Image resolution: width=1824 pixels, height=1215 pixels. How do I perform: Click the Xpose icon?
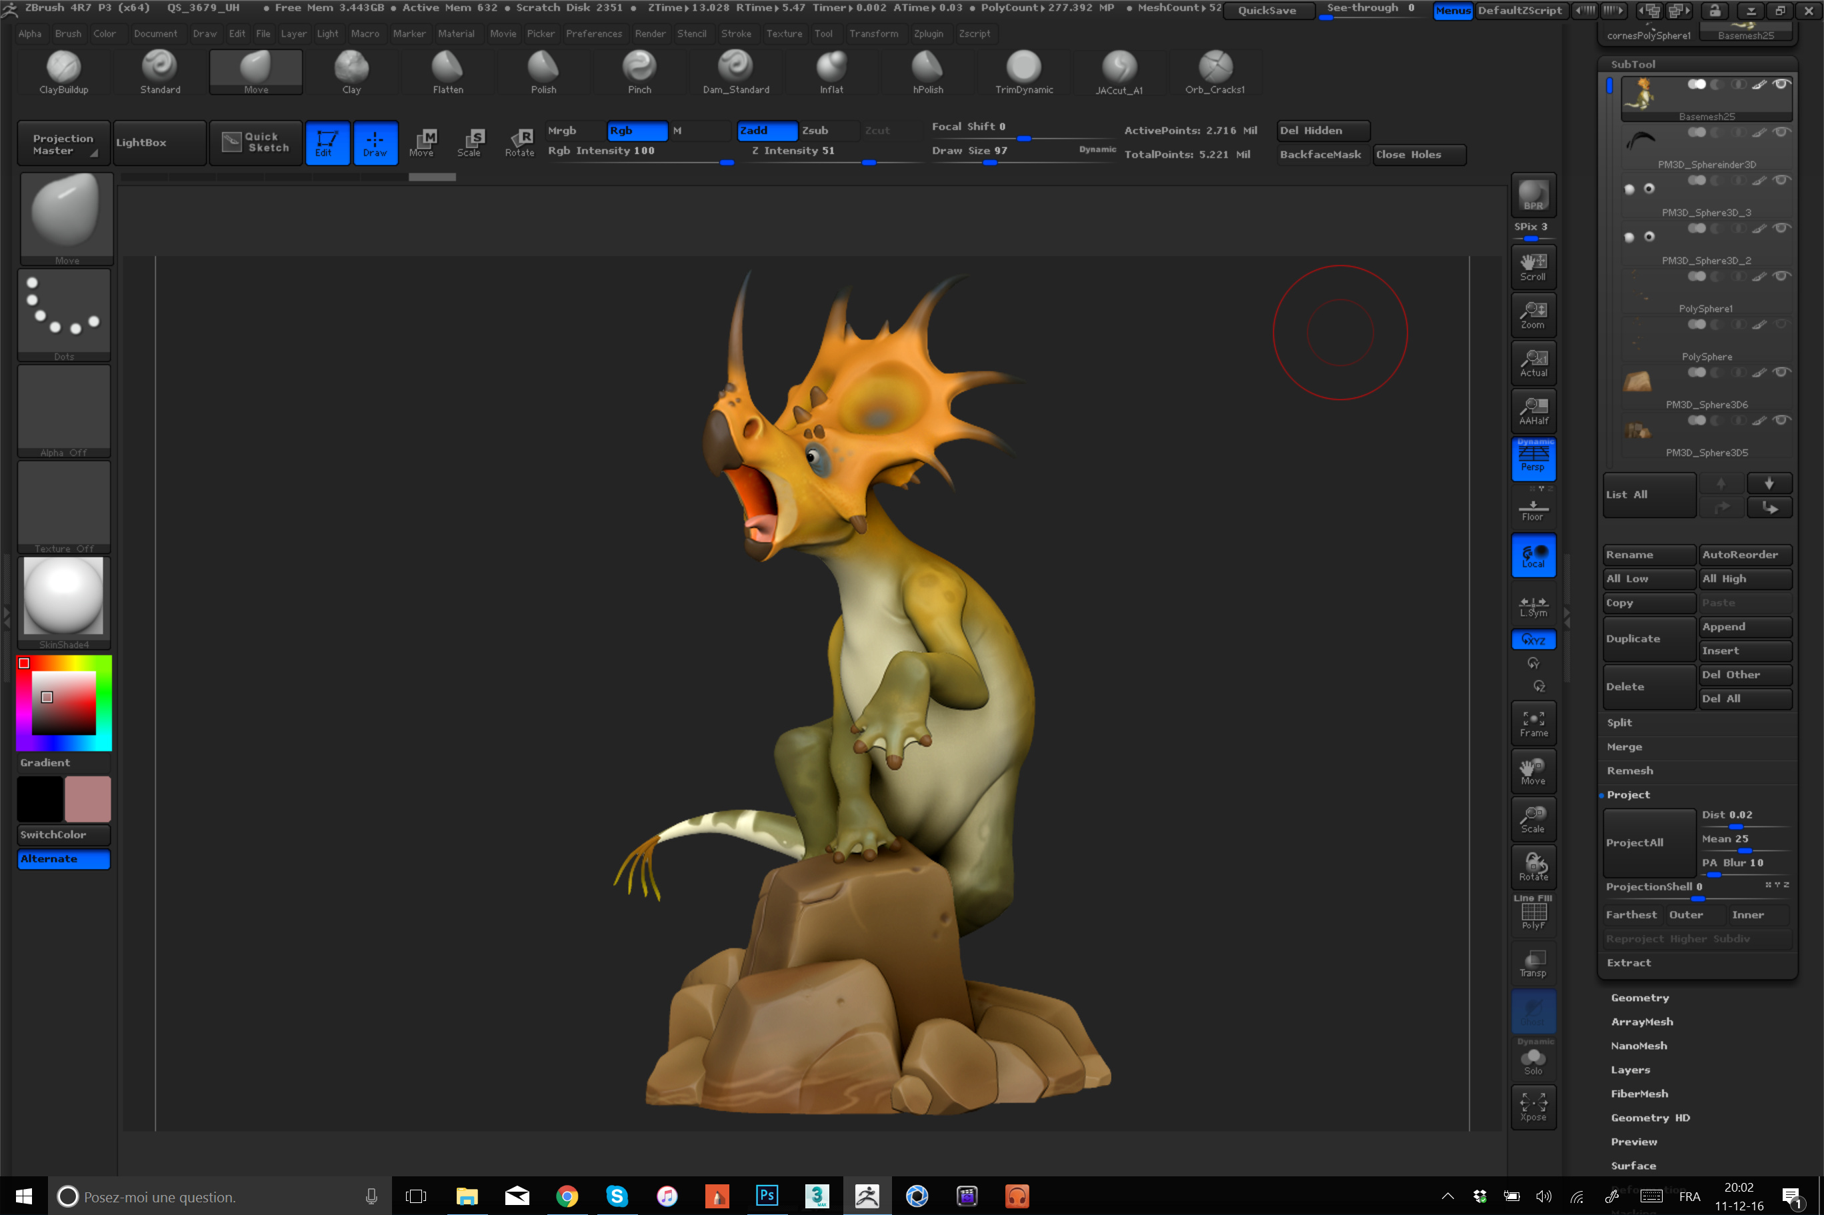tap(1533, 1107)
